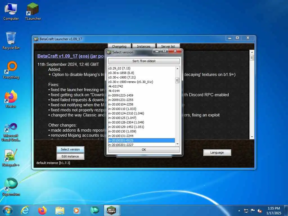Image resolution: width=288 pixels, height=216 pixels.
Task: Click changelog scrollbar down arrow
Action: point(252,137)
